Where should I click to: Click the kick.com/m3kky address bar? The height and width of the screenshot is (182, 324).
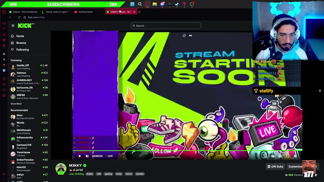pos(36,17)
